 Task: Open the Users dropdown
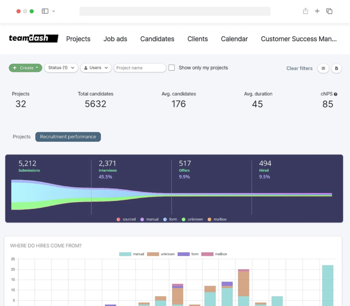pyautogui.click(x=96, y=68)
